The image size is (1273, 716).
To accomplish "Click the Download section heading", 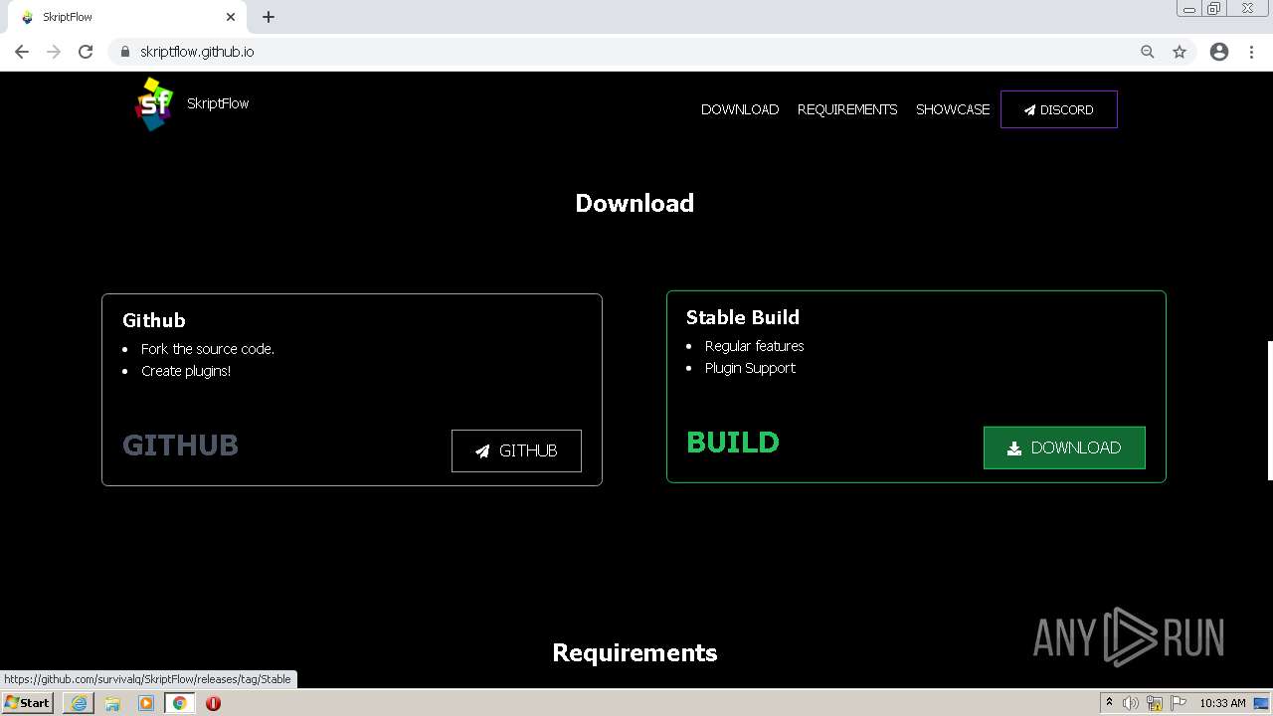I will pyautogui.click(x=635, y=203).
